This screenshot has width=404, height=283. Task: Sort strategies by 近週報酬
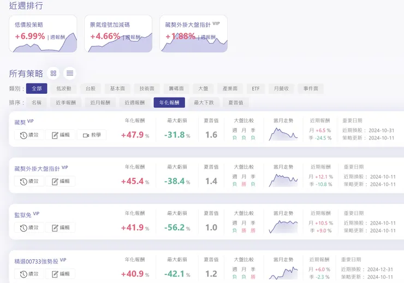pos(134,103)
